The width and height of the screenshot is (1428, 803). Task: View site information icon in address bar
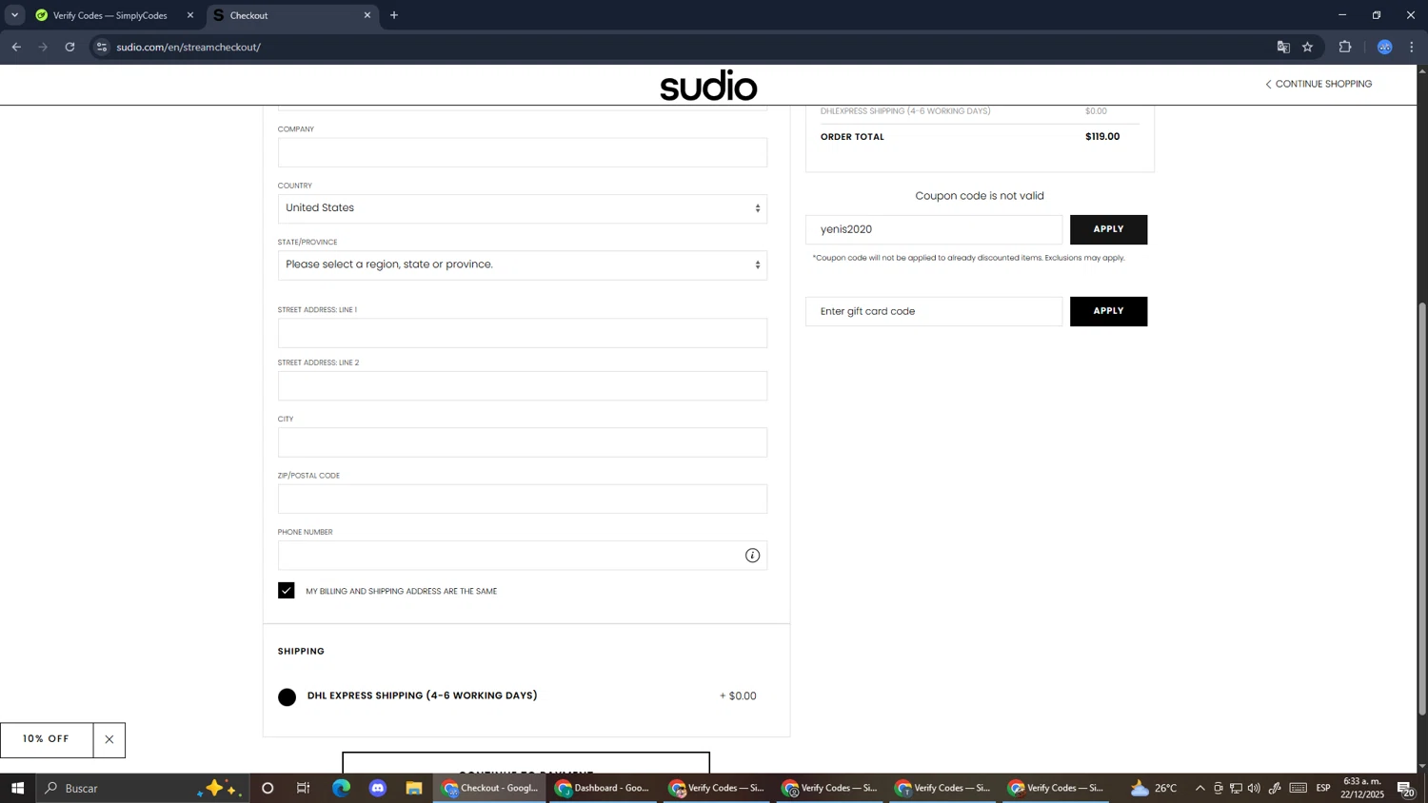click(x=102, y=47)
